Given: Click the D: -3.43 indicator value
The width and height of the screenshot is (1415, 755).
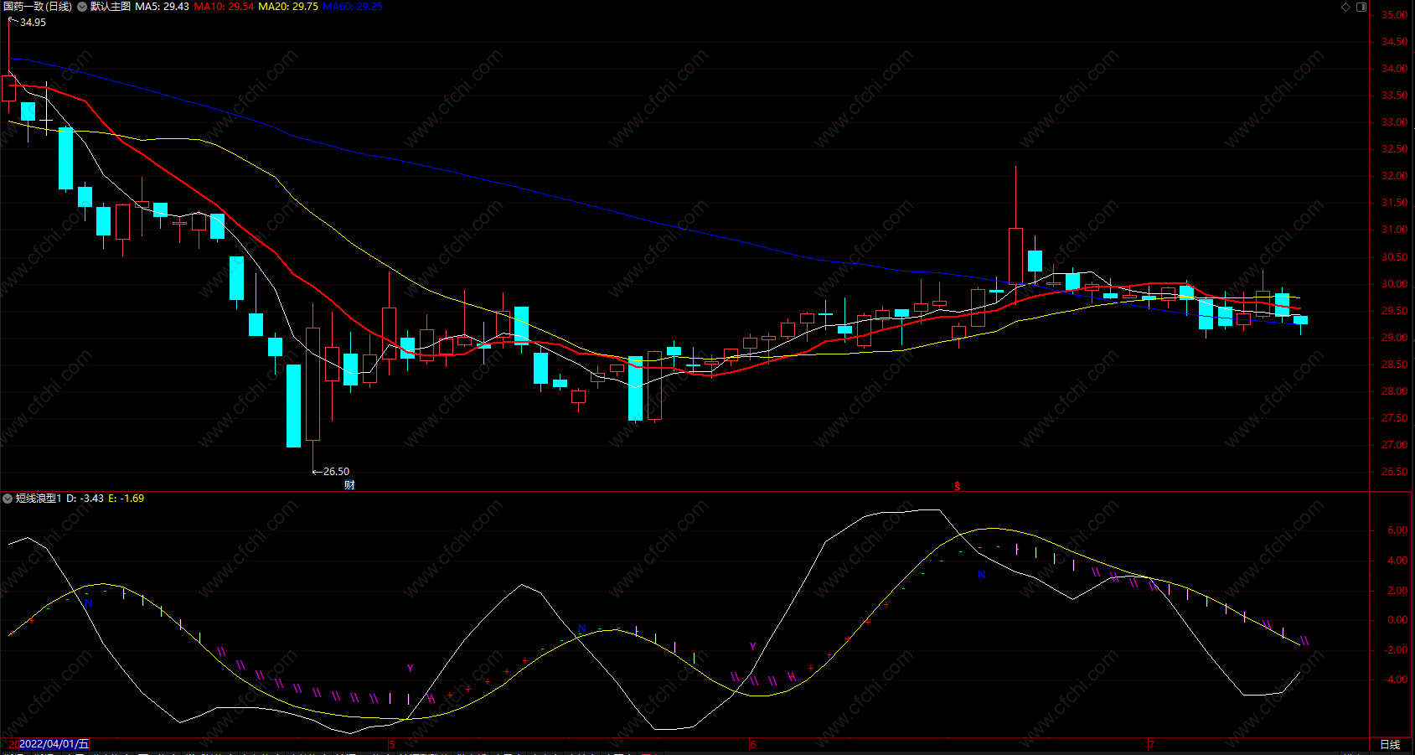Looking at the screenshot, I should coord(85,499).
